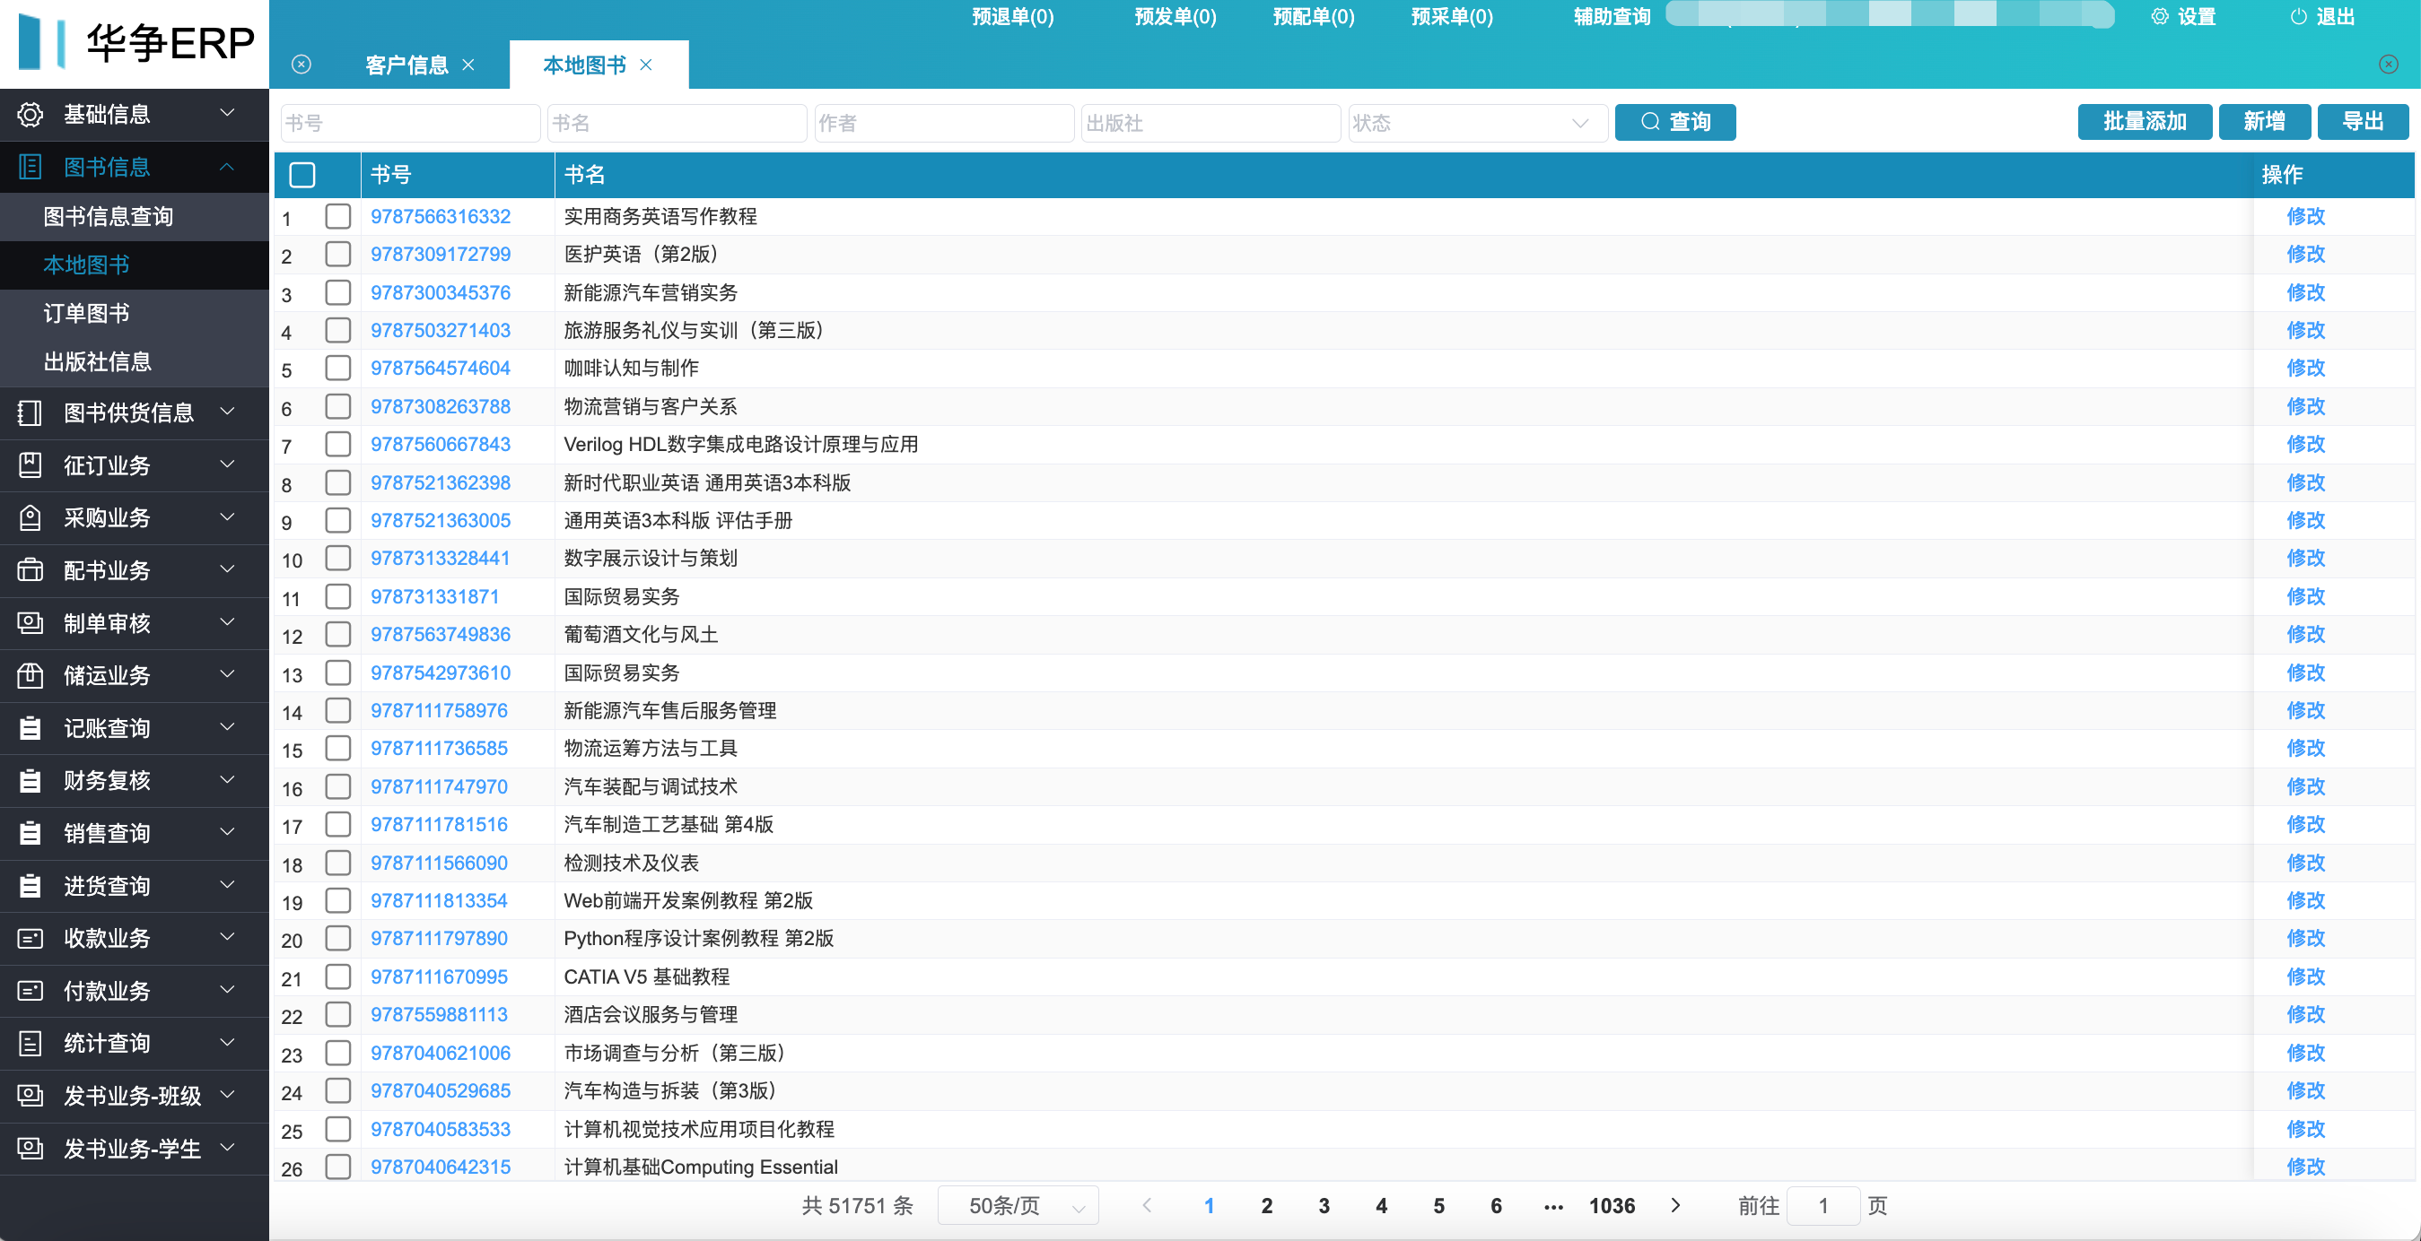Click the 统计查询 sidebar icon

pos(31,1044)
